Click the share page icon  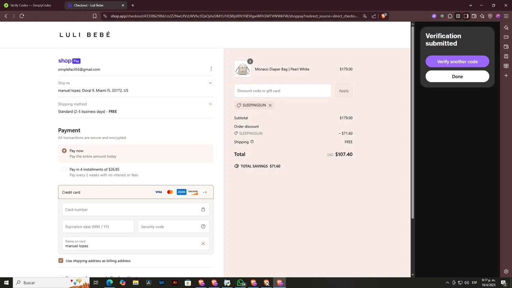point(374,16)
